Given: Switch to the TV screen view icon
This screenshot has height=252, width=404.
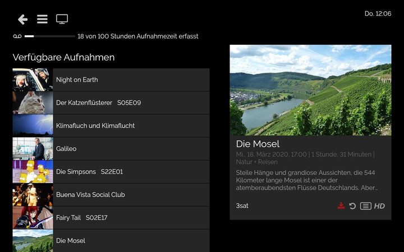Looking at the screenshot, I should tap(62, 19).
